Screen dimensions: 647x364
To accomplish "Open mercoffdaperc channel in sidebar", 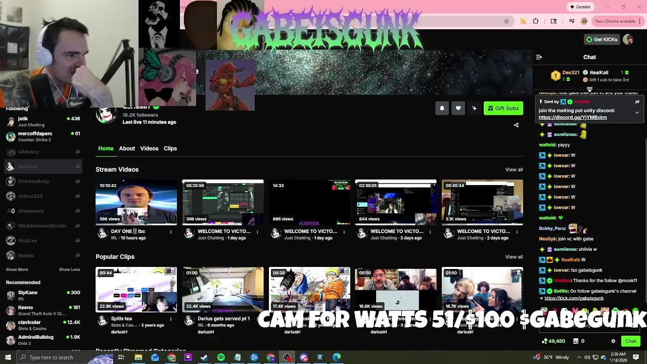I will [43, 136].
